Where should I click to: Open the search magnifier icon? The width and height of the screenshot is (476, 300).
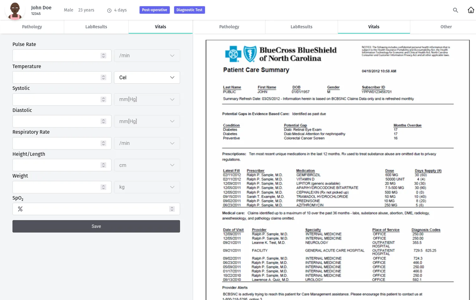455,10
